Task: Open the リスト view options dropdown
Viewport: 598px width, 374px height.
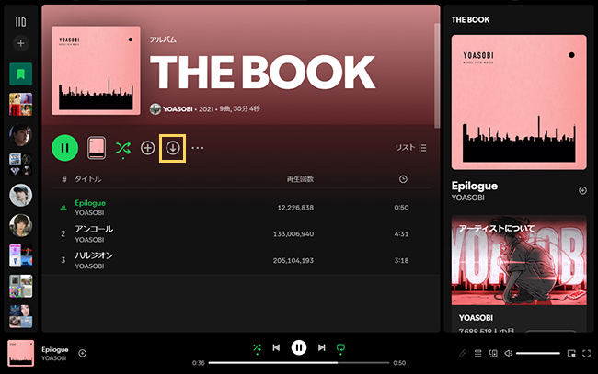Action: pos(410,147)
